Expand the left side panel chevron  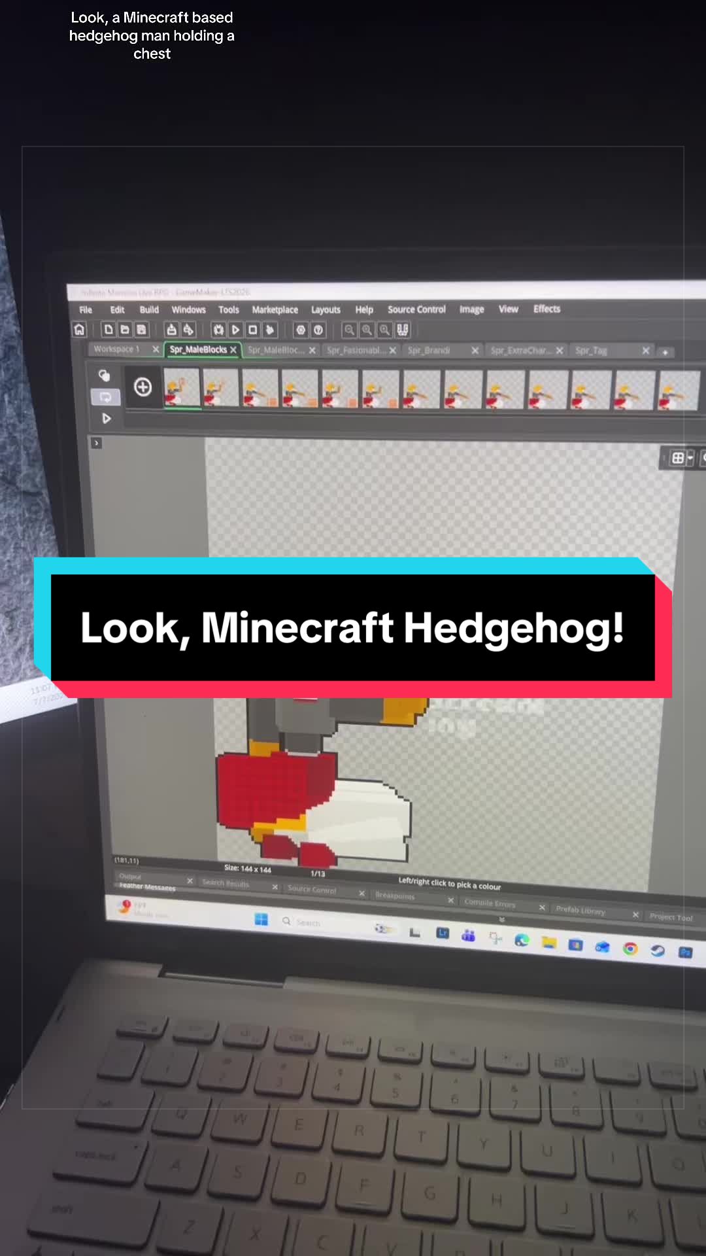pyautogui.click(x=97, y=443)
